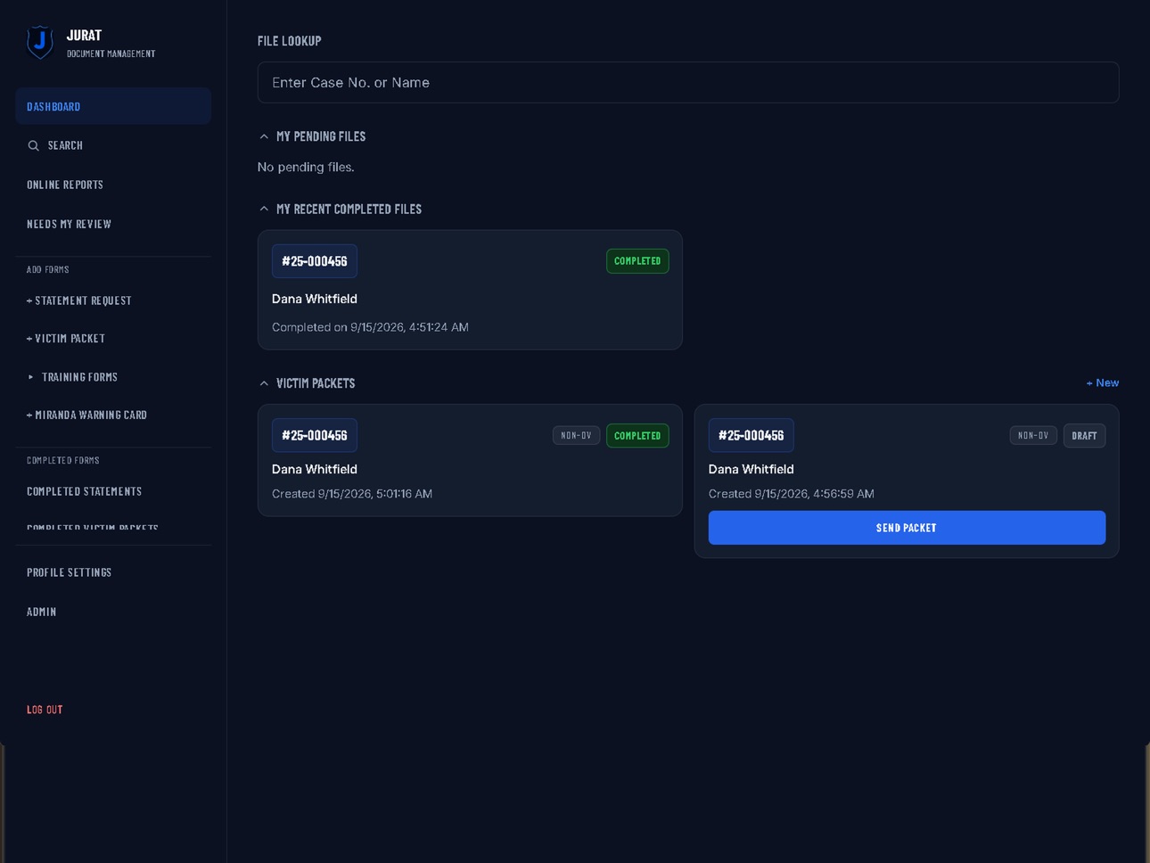Click the + New victim packet link
This screenshot has height=863, width=1150.
1103,382
